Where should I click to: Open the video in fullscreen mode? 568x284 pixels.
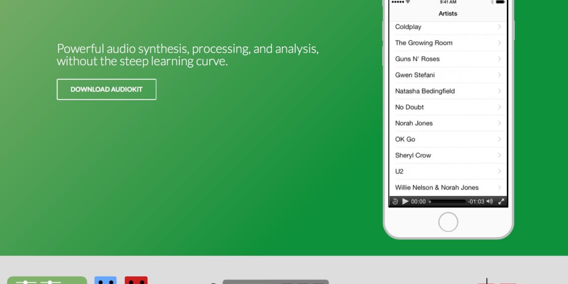[x=501, y=201]
